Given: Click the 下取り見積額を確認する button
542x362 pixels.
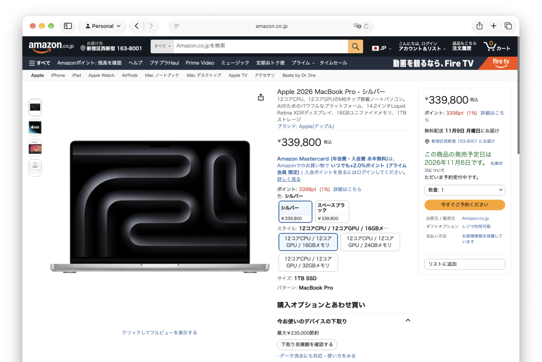Looking at the screenshot, I should (307, 345).
